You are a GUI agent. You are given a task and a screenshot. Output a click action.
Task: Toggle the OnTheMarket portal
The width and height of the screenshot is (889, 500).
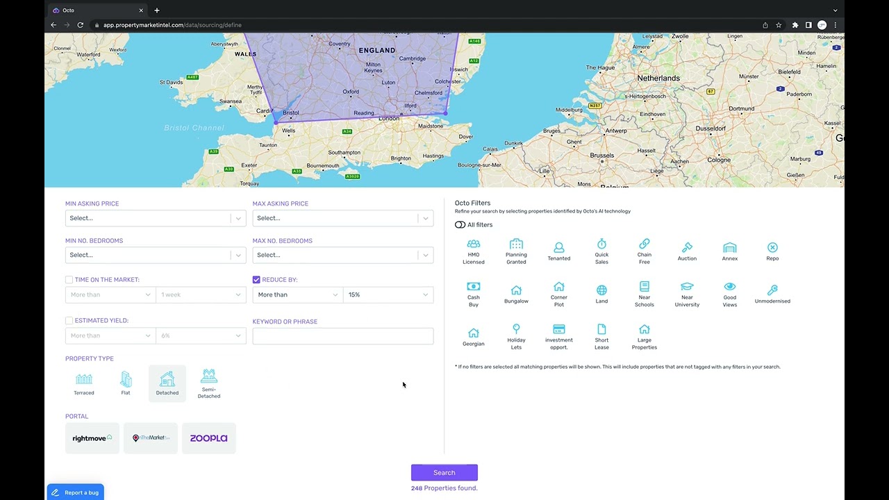click(x=151, y=438)
